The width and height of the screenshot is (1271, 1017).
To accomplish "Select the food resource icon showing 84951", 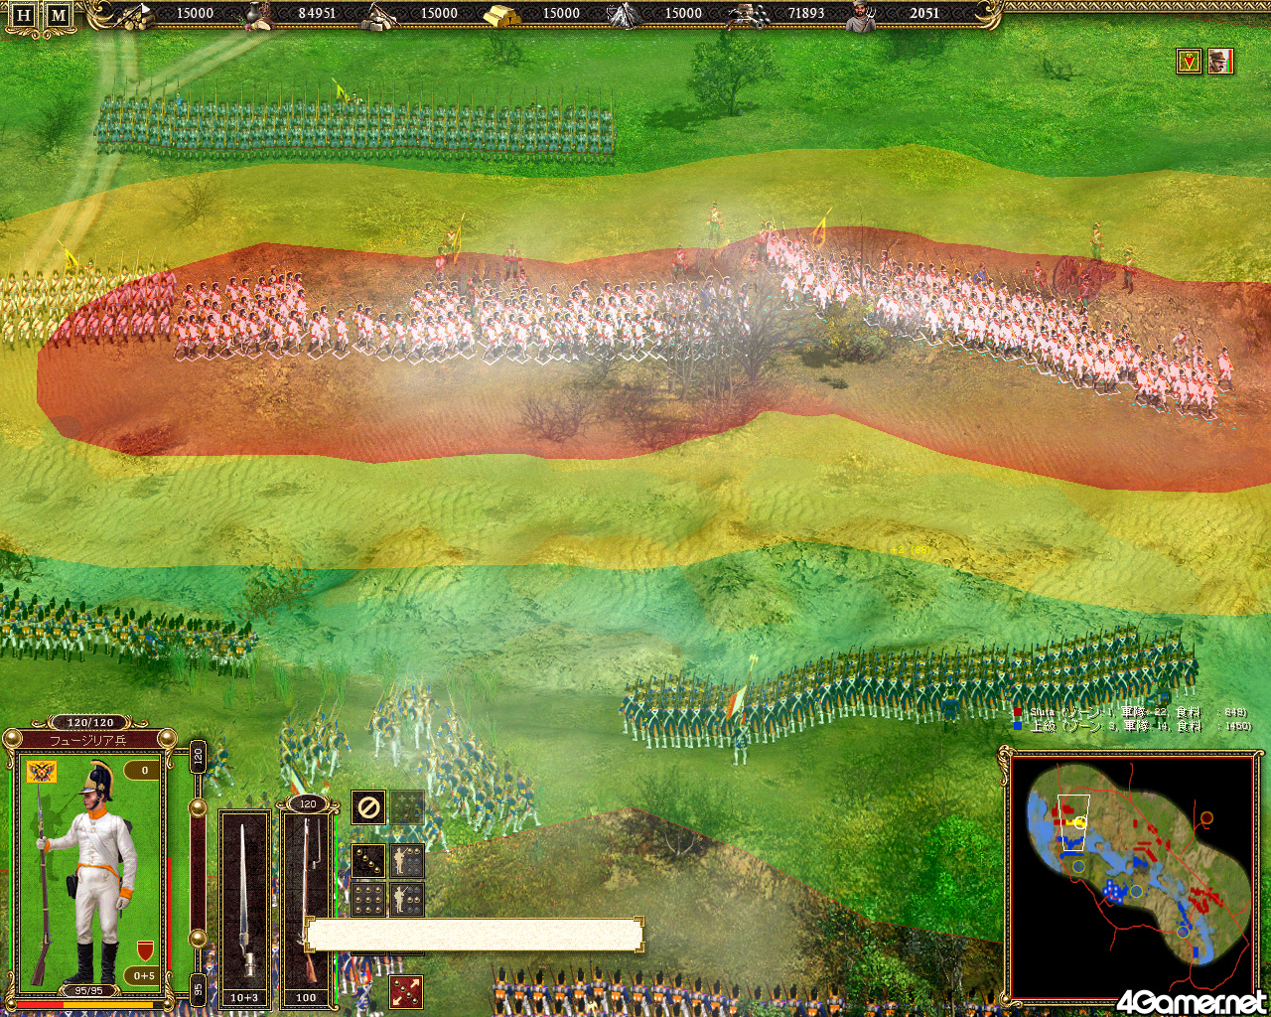I will click(257, 14).
